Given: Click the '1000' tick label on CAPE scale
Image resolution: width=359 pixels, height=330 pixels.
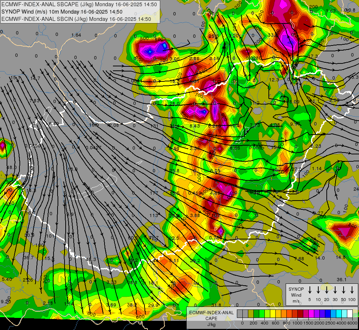Looking at the screenshot, I should 297,323.
